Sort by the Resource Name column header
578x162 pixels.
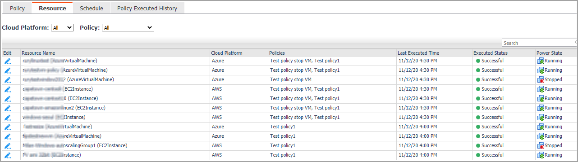tap(38, 53)
